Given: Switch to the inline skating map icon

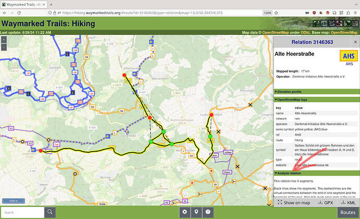Looking at the screenshot, I should point(339,23).
